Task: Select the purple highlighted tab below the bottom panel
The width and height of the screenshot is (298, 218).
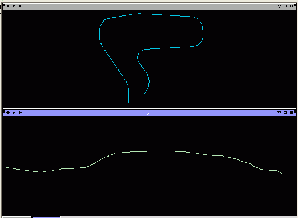Action: (46, 217)
